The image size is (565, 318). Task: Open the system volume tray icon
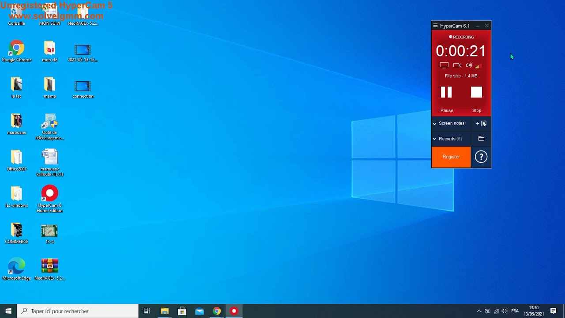coord(504,311)
